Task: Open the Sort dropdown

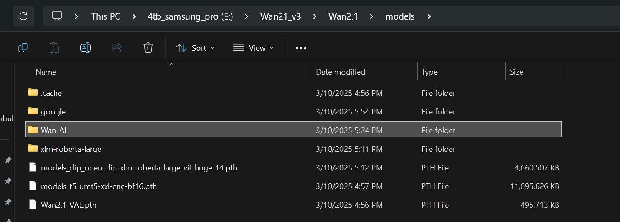Action: (x=196, y=48)
